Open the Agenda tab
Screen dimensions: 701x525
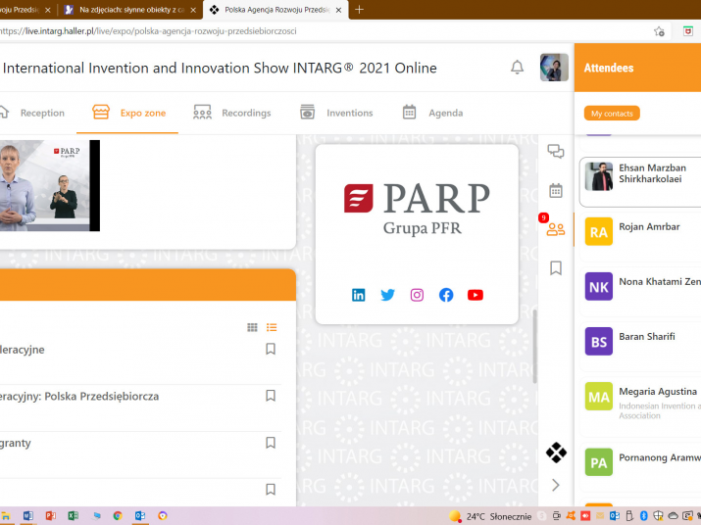click(432, 113)
